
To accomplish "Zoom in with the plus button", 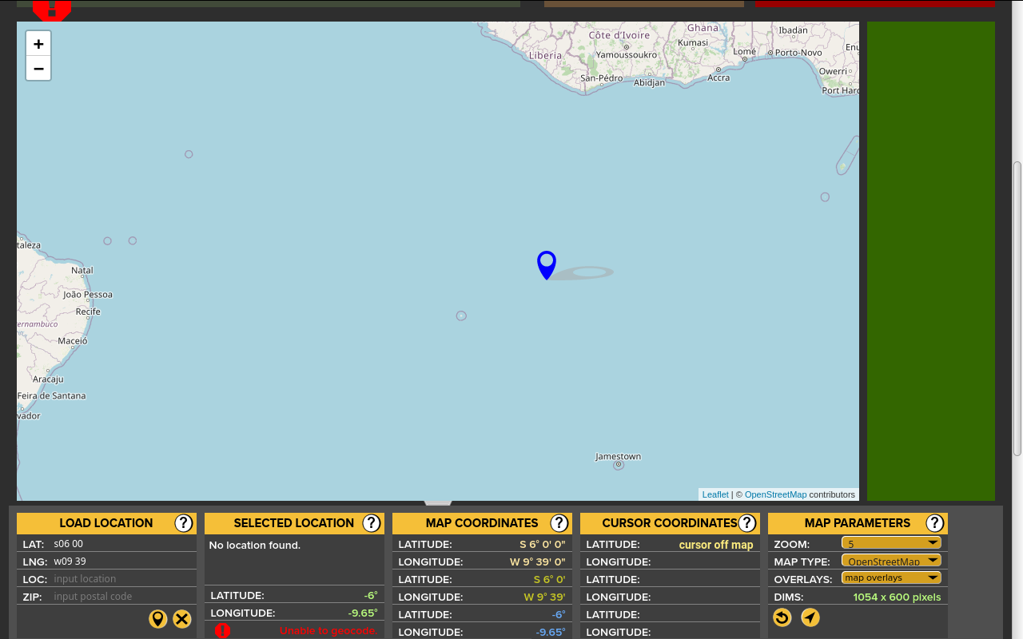I will (38, 44).
